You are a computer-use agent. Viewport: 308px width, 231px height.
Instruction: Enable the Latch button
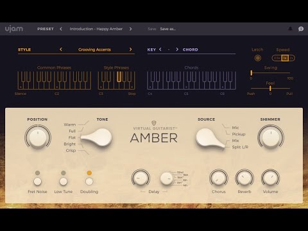(258, 58)
